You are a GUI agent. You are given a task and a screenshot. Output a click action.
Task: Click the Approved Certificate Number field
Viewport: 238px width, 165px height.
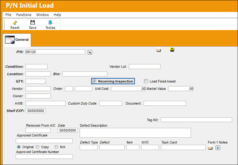tap(44, 156)
